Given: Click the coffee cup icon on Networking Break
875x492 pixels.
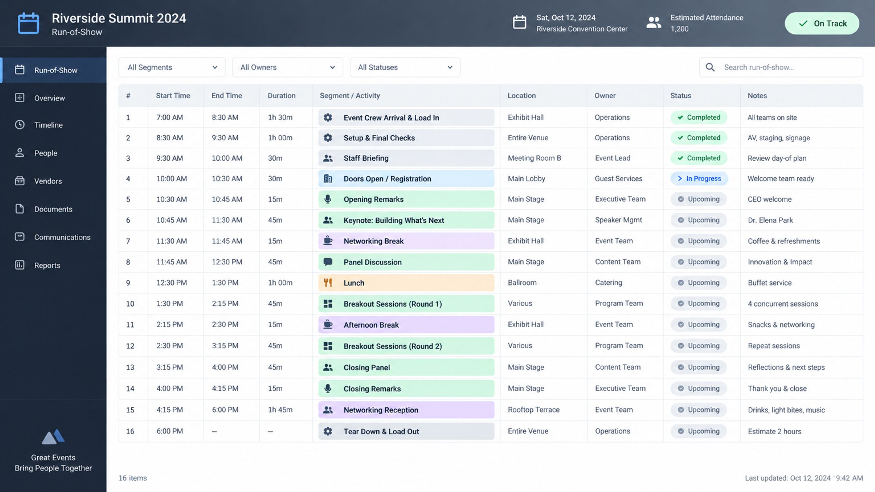Looking at the screenshot, I should coord(328,241).
